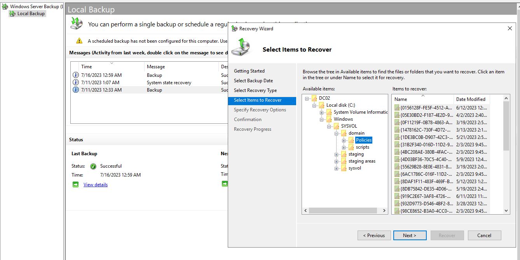Click the backup drive icon in Local Backup header
This screenshot has height=260, width=520.
(77, 24)
